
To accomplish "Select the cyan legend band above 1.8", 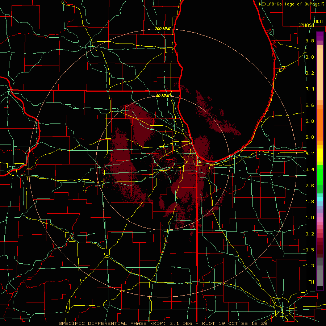I will coord(320,199).
